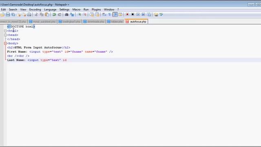
Task: Click the Synchronize Vertical Scrolling icon
Action: click(91, 15)
